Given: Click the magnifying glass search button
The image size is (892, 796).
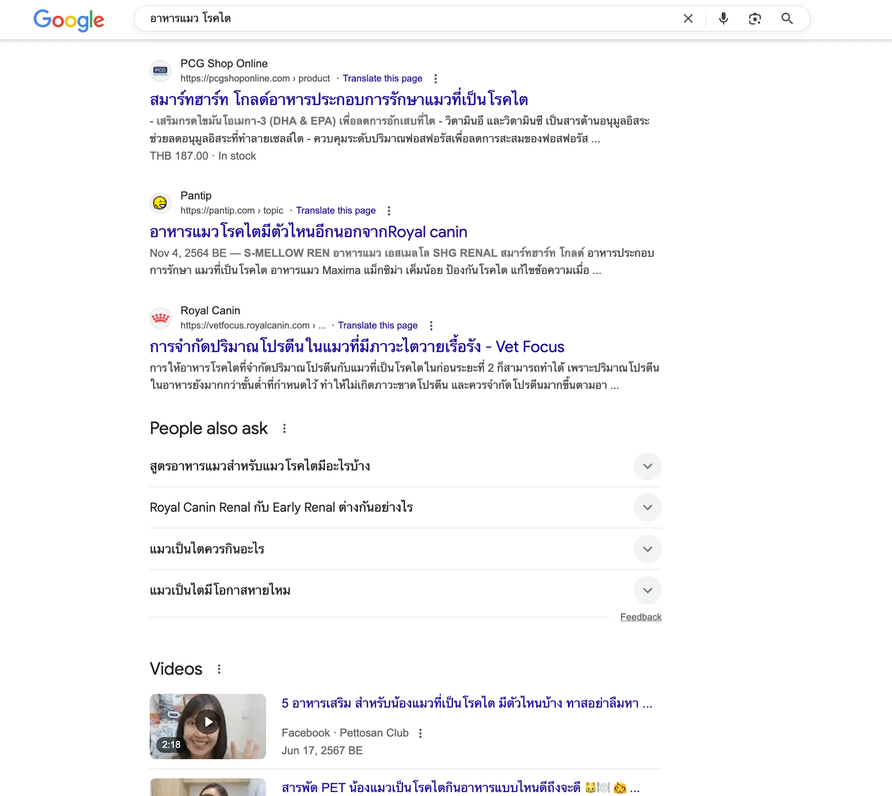Looking at the screenshot, I should pyautogui.click(x=787, y=19).
